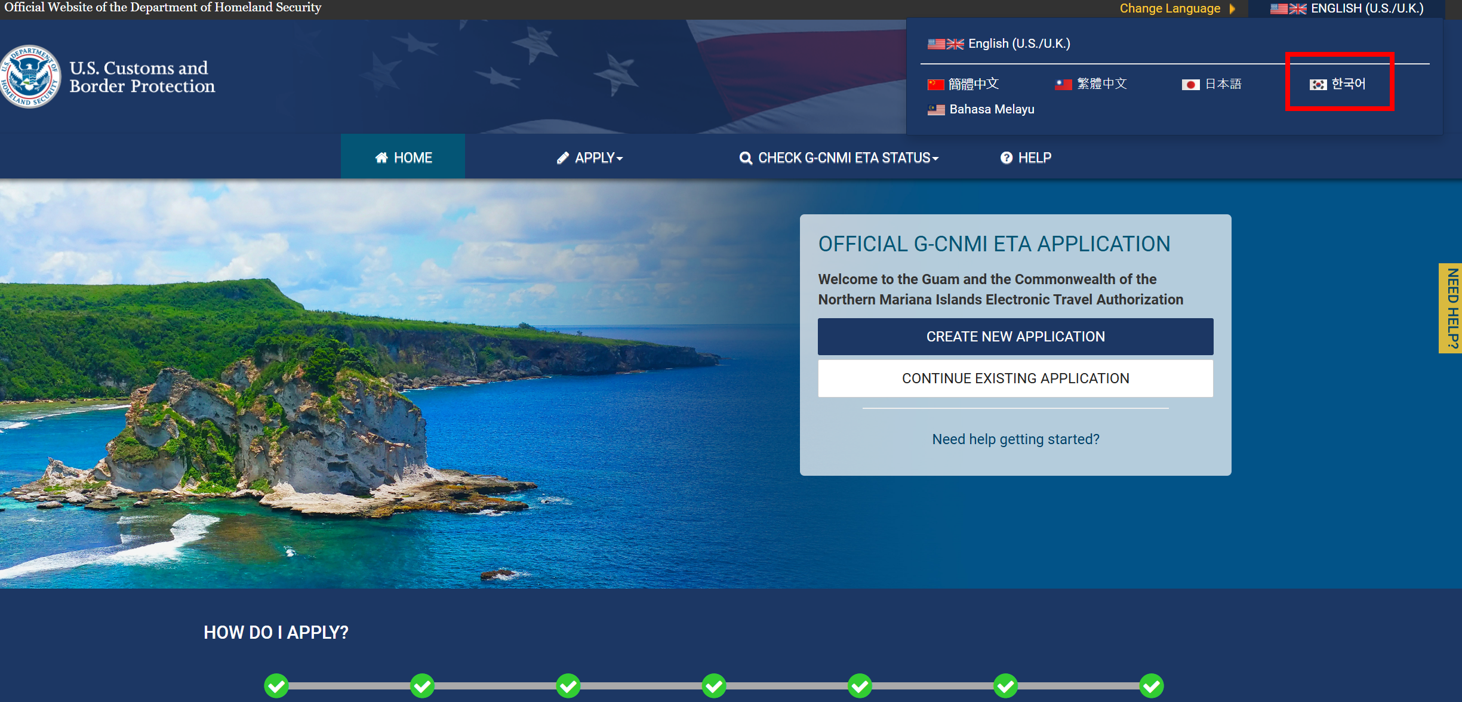
Task: Open the APPLY dropdown menu
Action: point(590,158)
